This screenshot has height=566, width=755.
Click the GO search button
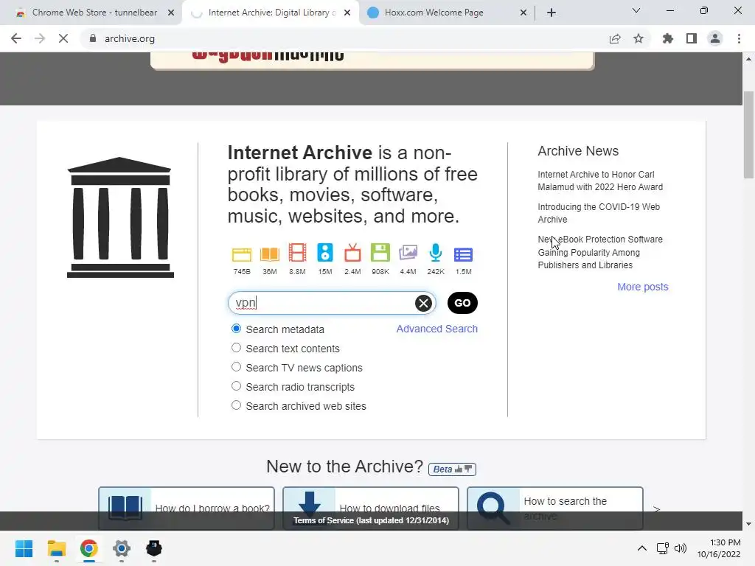462,303
